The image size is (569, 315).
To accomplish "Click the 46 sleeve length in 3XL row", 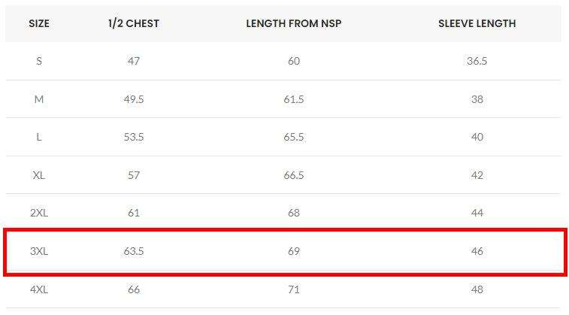I will pos(477,251).
